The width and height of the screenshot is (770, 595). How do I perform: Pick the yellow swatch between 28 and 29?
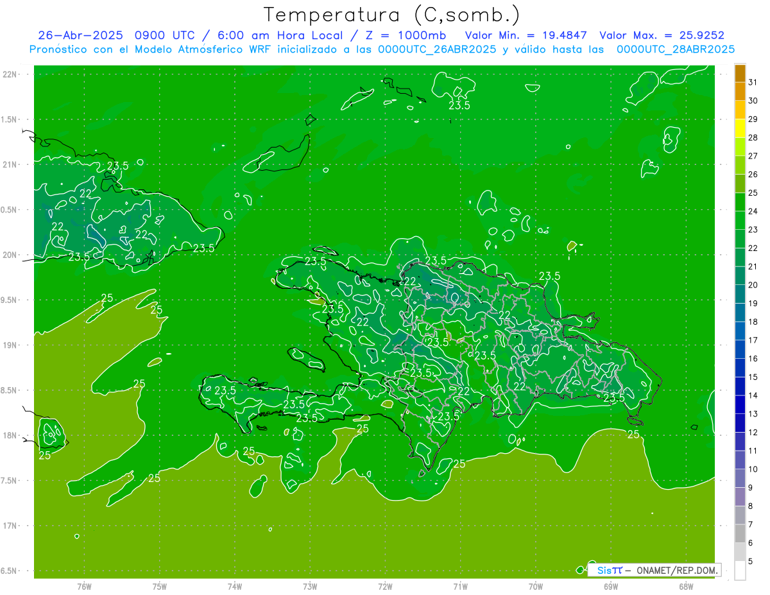(740, 128)
